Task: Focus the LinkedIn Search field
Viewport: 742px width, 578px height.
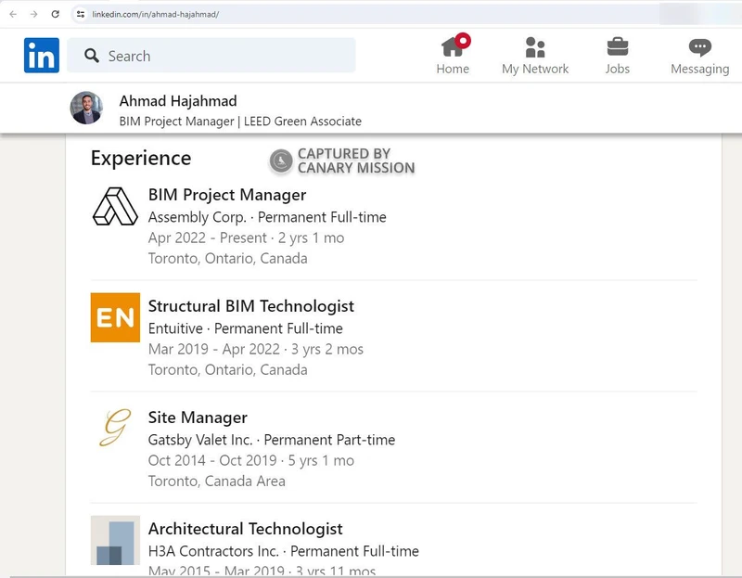Action: tap(211, 56)
